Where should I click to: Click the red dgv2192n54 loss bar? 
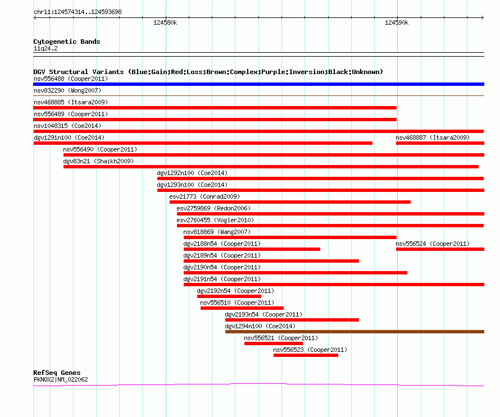[229, 296]
